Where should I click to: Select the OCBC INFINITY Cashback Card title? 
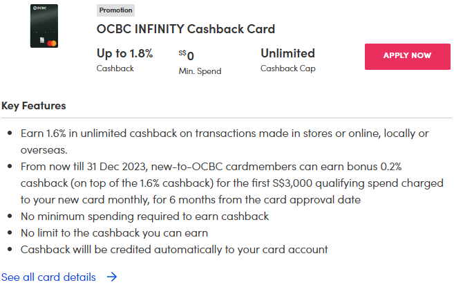pyautogui.click(x=186, y=29)
